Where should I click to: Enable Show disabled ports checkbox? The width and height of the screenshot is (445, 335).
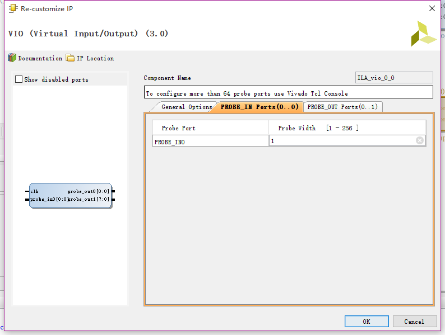click(x=18, y=79)
